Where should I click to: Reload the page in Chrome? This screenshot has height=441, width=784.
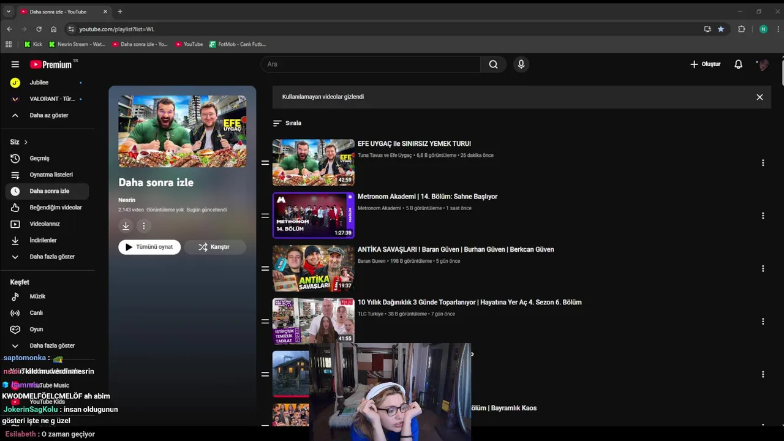pyautogui.click(x=39, y=29)
